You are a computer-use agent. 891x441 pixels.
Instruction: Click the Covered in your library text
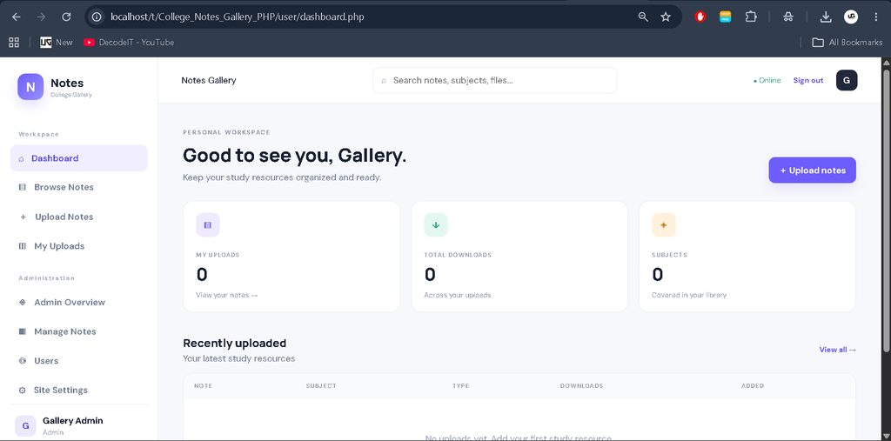click(689, 296)
